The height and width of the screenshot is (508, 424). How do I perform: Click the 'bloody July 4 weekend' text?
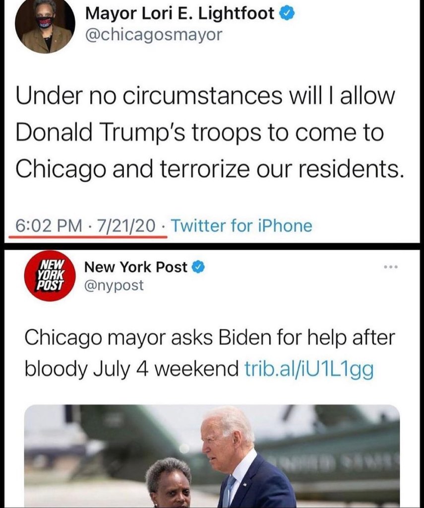click(x=132, y=368)
